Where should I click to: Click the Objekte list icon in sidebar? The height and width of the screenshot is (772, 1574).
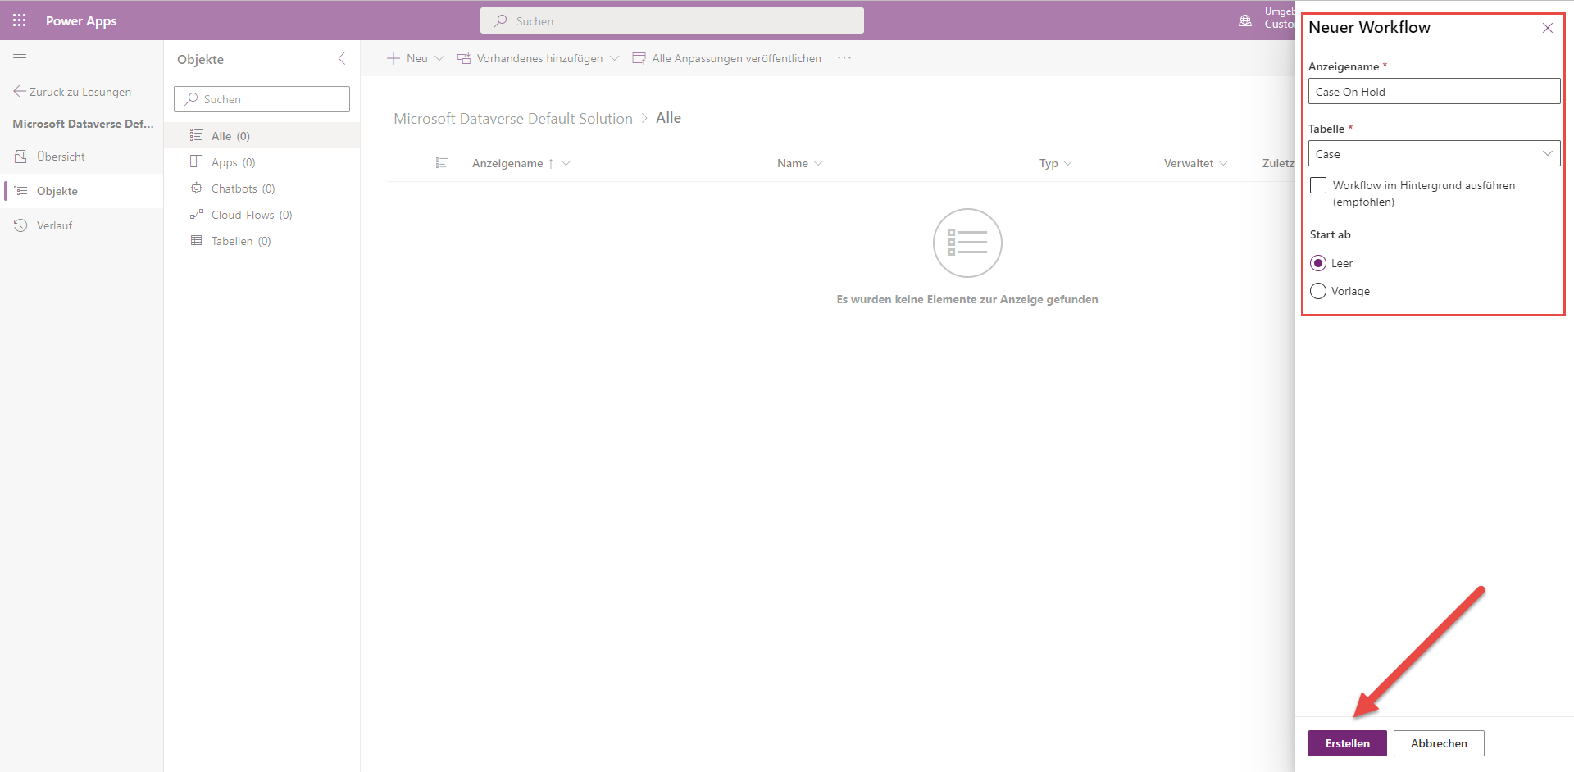pos(20,191)
